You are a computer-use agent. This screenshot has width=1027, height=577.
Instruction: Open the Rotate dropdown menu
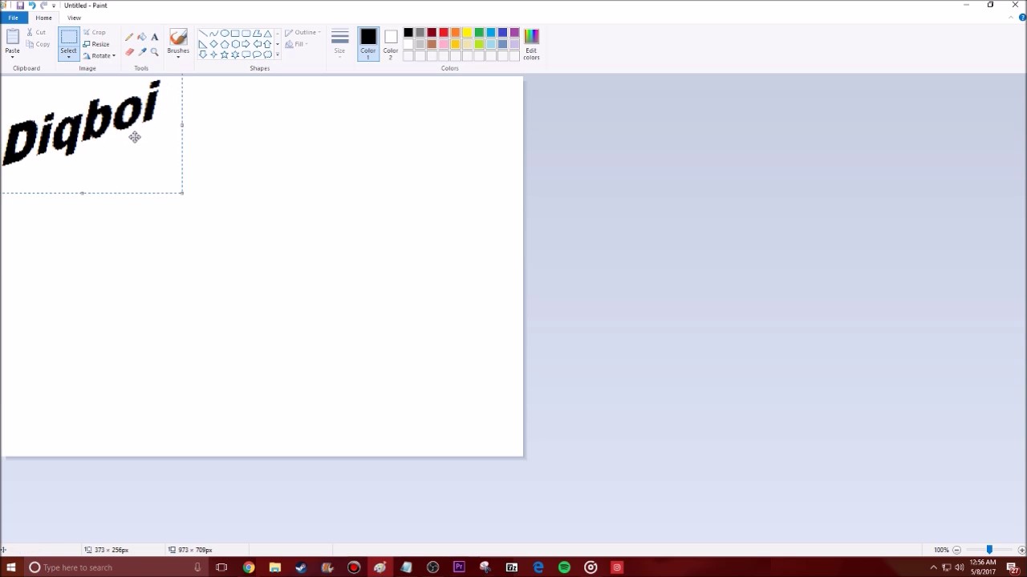(99, 55)
